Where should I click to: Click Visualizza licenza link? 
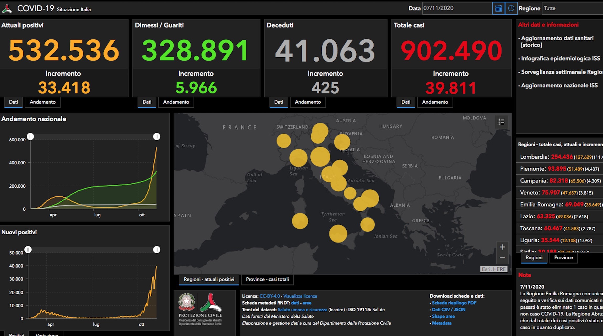click(x=300, y=296)
